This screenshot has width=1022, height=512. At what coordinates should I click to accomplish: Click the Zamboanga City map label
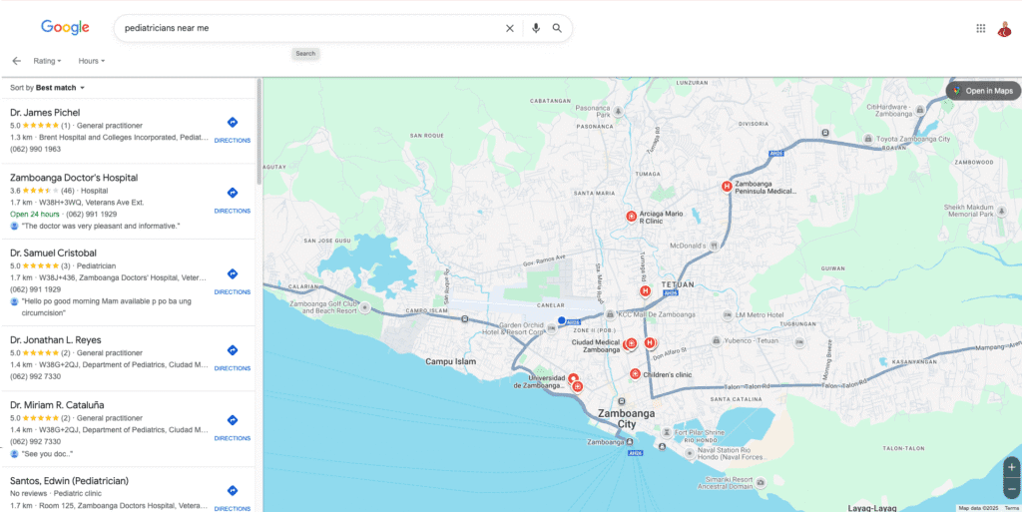[627, 419]
